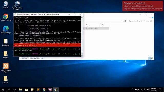Open Microsoft Store from the taskbar

[26, 89]
